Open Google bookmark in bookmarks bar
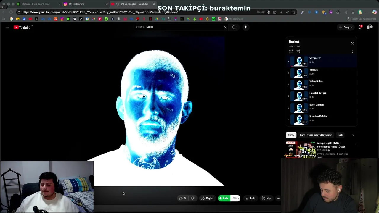The width and height of the screenshot is (379, 213). point(11,19)
